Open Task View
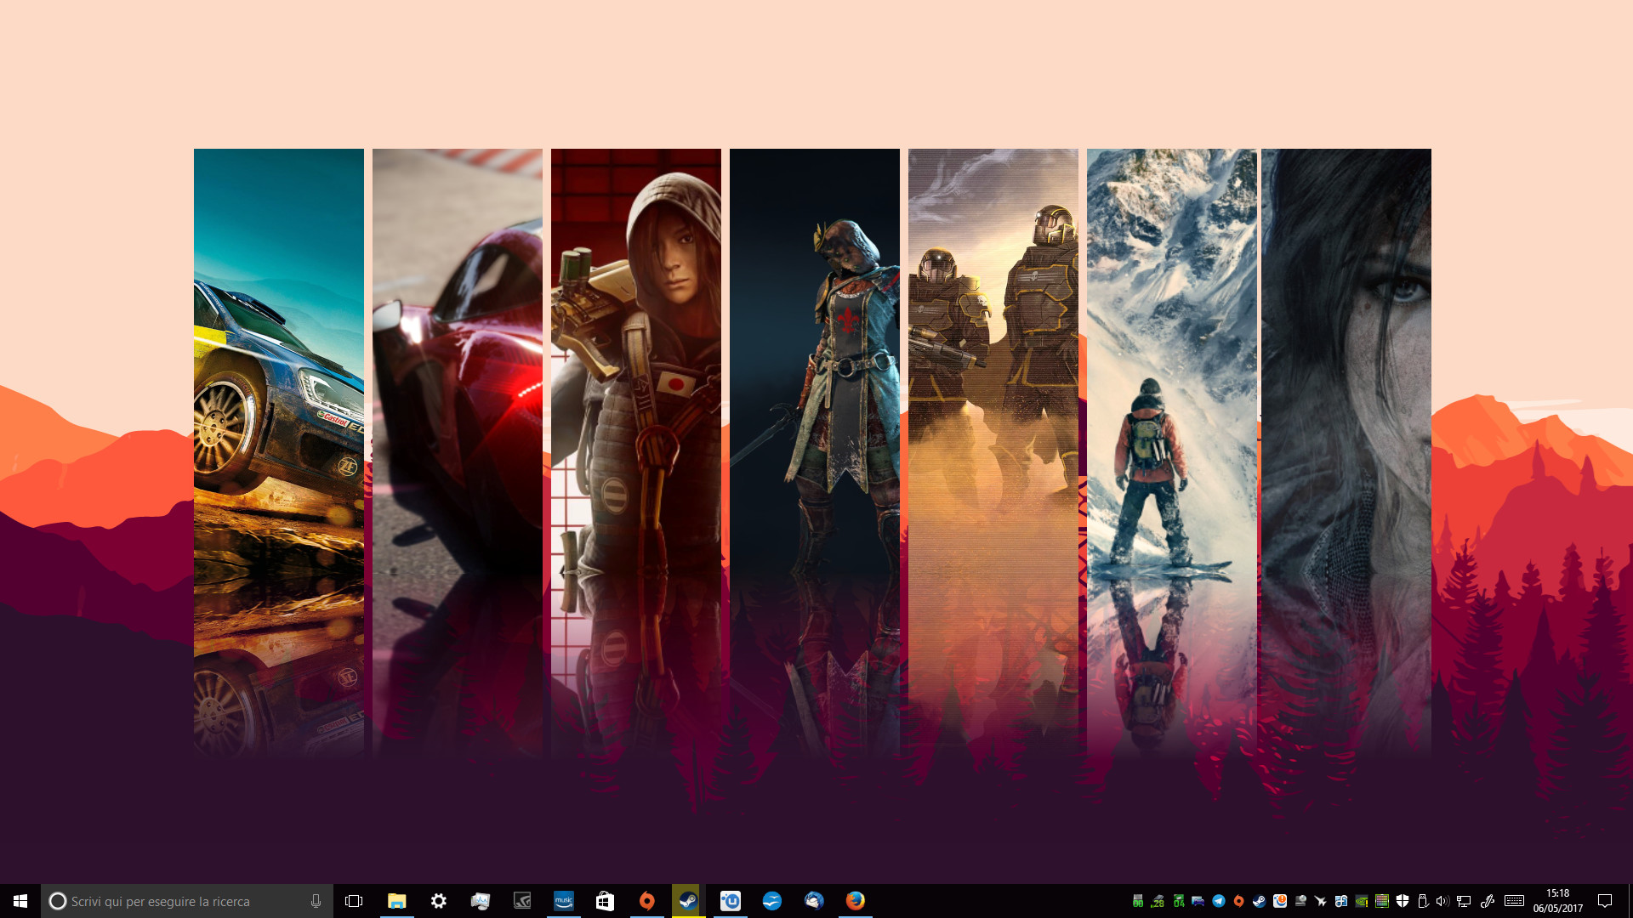 tap(353, 900)
